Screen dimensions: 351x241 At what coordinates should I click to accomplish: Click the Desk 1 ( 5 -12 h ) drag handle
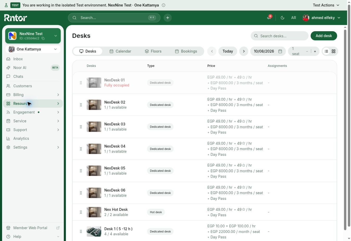click(x=81, y=231)
